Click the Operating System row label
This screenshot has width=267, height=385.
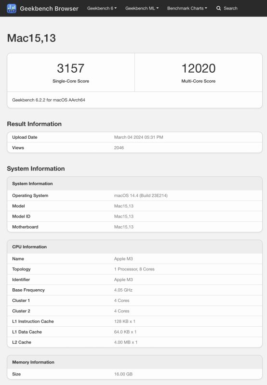pos(30,195)
